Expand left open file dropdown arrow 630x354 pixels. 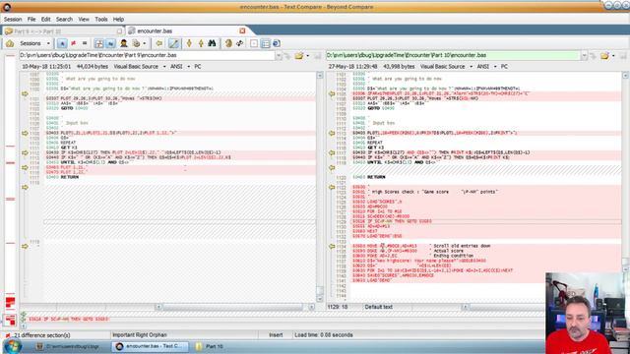(308, 56)
